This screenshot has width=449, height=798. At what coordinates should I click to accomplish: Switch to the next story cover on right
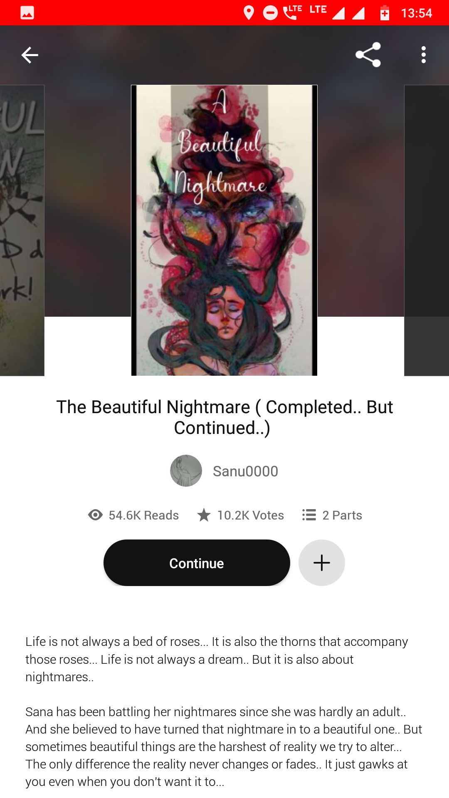(x=427, y=230)
